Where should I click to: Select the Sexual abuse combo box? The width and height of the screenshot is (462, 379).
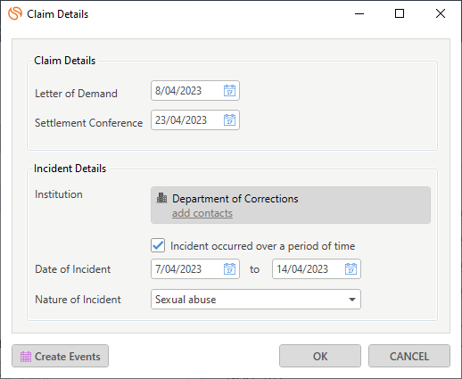[x=256, y=300]
